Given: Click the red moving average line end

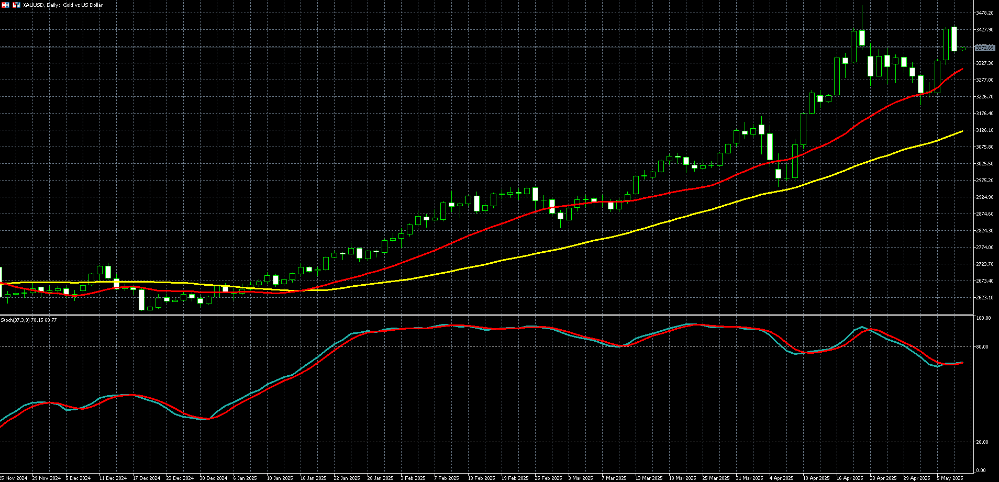Looking at the screenshot, I should pyautogui.click(x=962, y=70).
